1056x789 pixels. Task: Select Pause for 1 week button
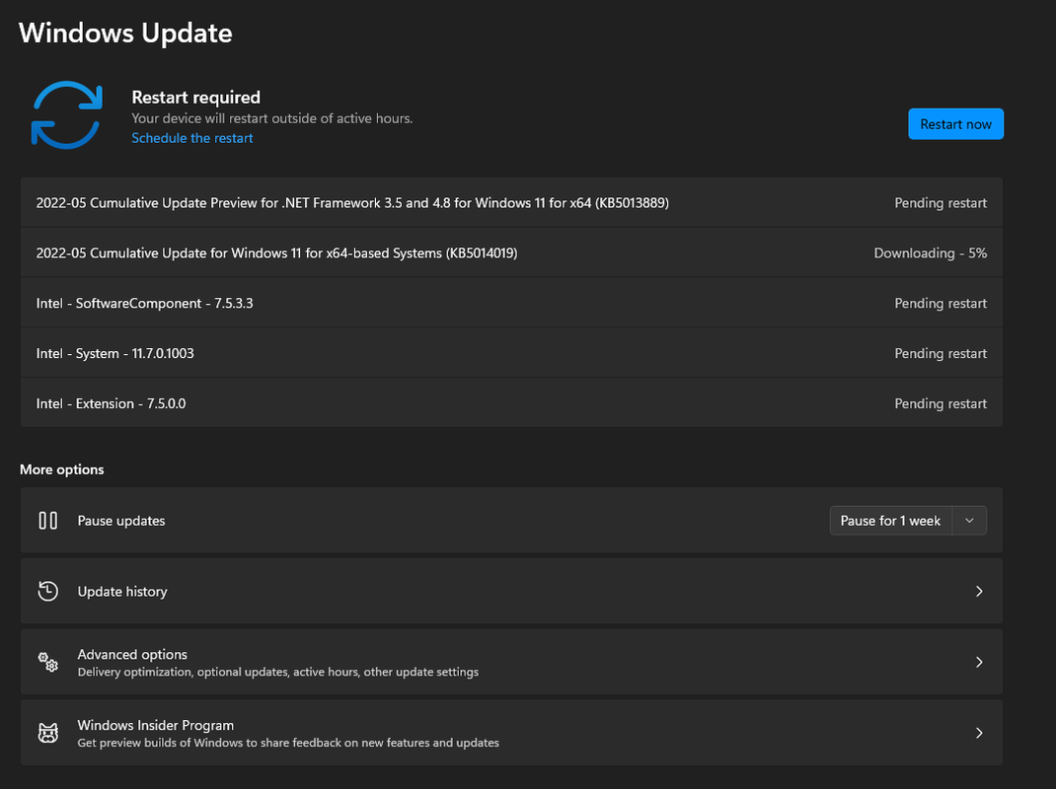890,521
